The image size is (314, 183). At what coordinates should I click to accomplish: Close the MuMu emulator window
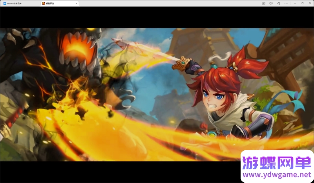[x=310, y=3]
